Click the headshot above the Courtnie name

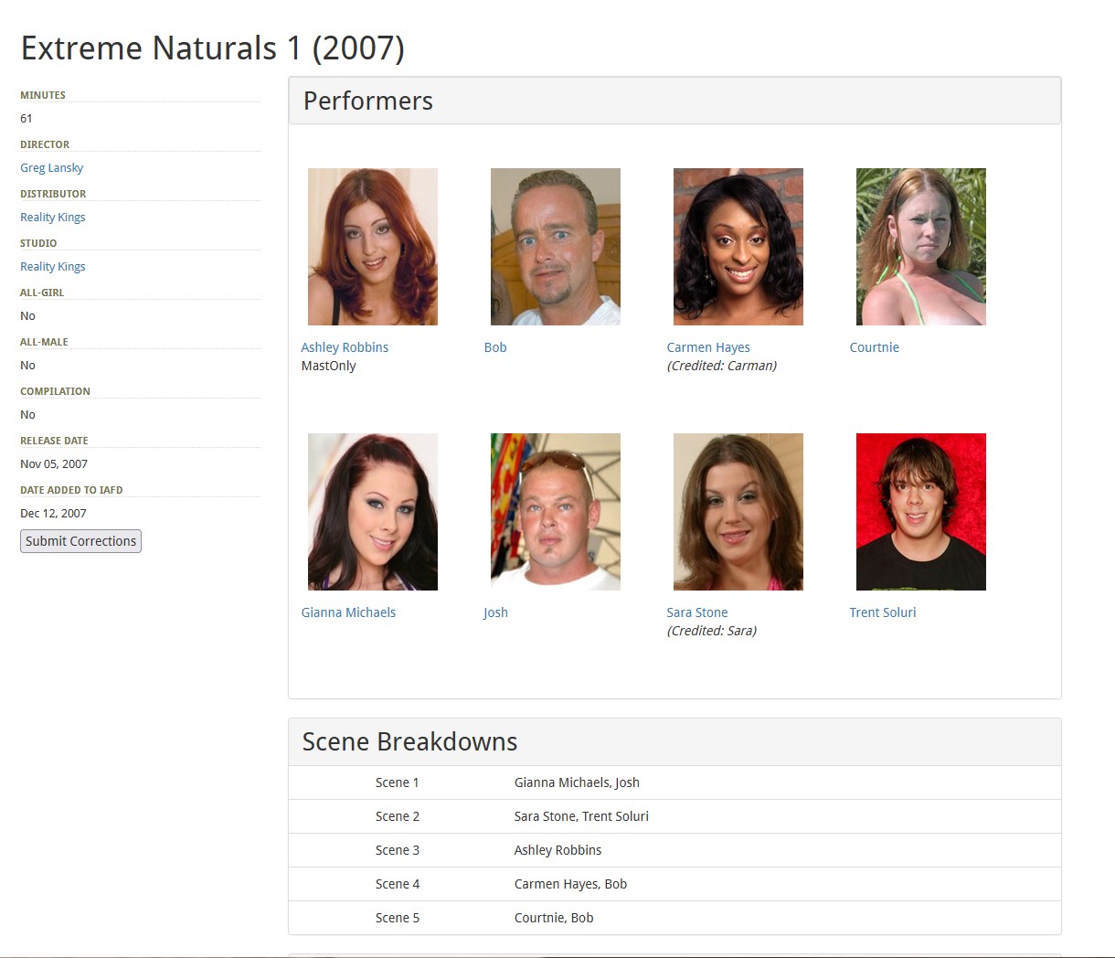[x=921, y=247]
